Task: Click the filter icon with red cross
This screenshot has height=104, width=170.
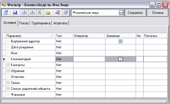Action: click(x=58, y=13)
